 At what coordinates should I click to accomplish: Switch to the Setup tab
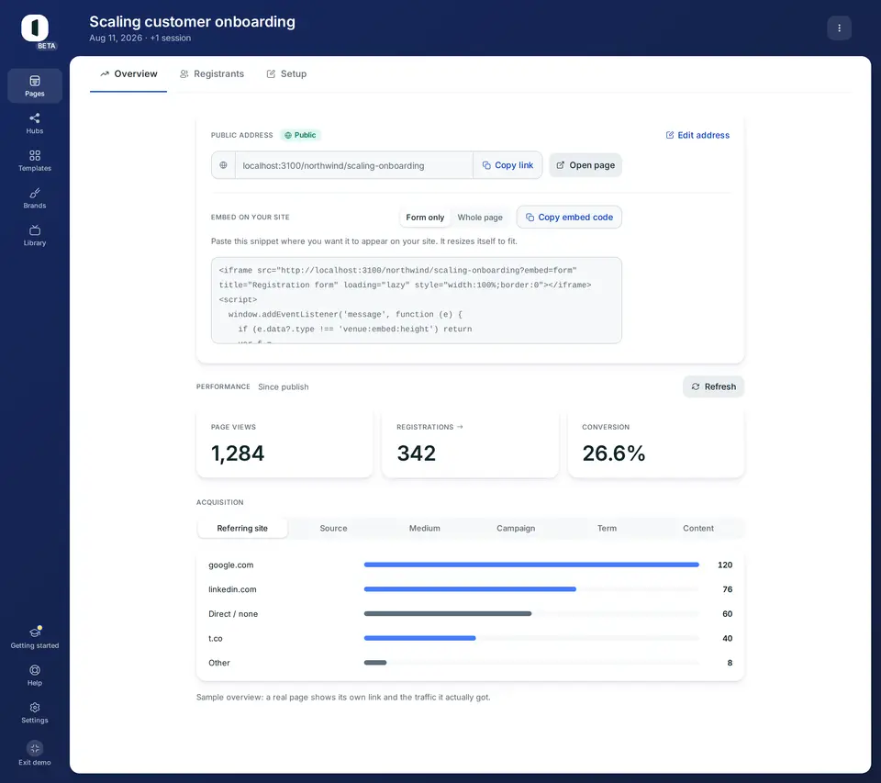[286, 73]
